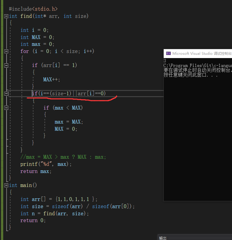Click the printf("%d", max) statement
The image size is (232, 240).
(46, 164)
